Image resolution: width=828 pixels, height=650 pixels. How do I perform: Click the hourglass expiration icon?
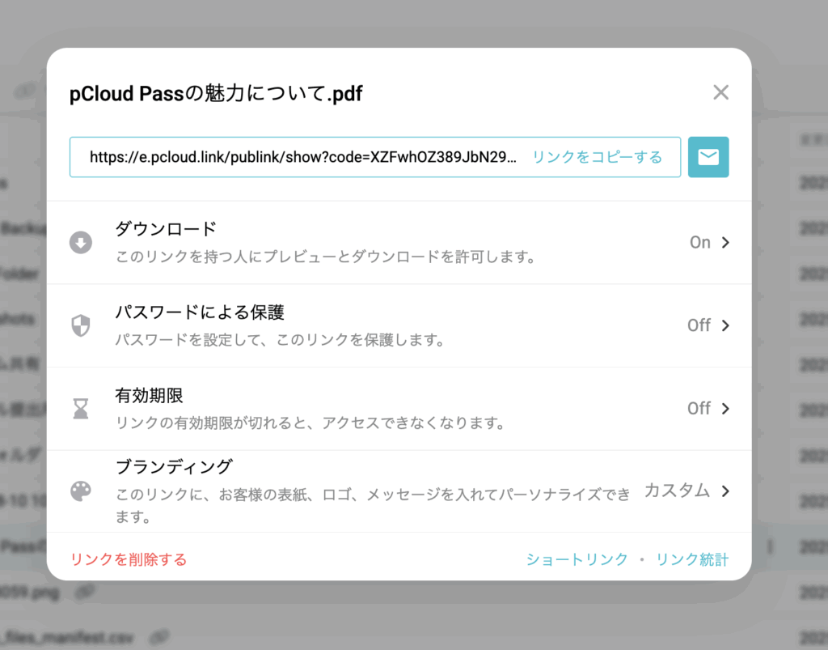[x=81, y=409]
